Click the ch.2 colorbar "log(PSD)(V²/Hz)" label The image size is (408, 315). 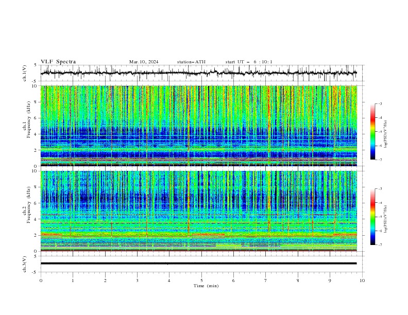click(x=386, y=219)
